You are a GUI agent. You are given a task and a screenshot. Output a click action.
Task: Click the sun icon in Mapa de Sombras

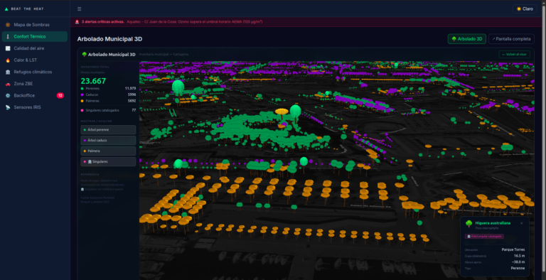[x=8, y=25]
